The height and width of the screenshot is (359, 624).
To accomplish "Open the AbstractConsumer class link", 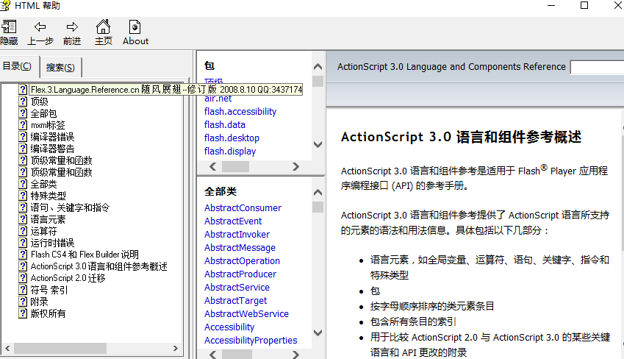I will click(x=243, y=208).
